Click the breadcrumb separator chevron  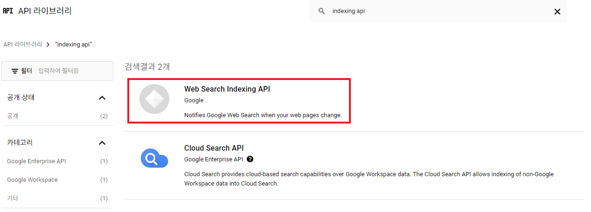point(49,44)
